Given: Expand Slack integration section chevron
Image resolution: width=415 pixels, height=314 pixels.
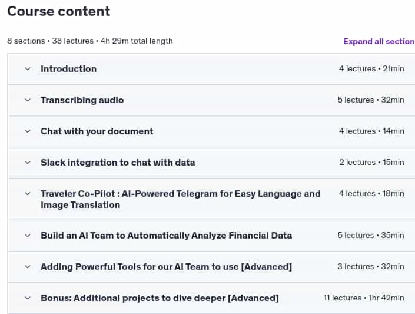Looking at the screenshot, I should click(28, 163).
